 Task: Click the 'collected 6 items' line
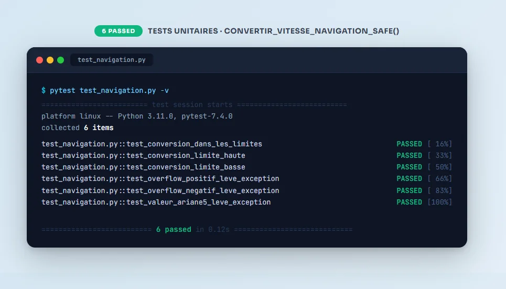(x=78, y=128)
